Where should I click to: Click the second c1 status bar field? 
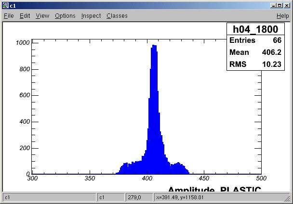[111, 197]
